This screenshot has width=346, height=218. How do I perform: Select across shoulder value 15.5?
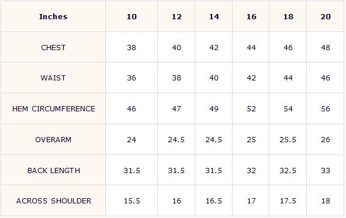pyautogui.click(x=132, y=201)
